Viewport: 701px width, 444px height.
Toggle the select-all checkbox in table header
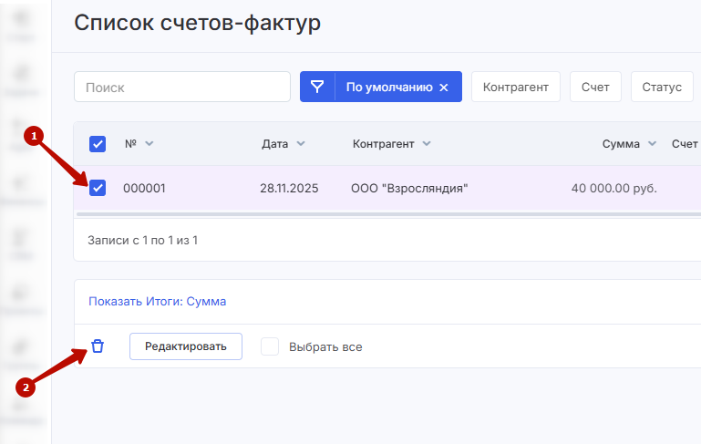coord(98,144)
